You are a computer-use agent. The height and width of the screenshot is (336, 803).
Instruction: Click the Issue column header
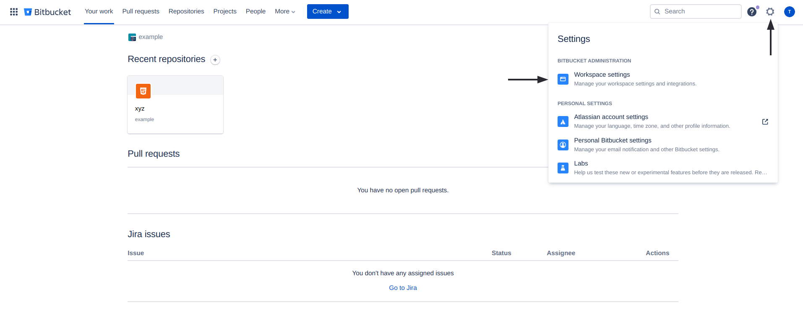click(x=136, y=253)
